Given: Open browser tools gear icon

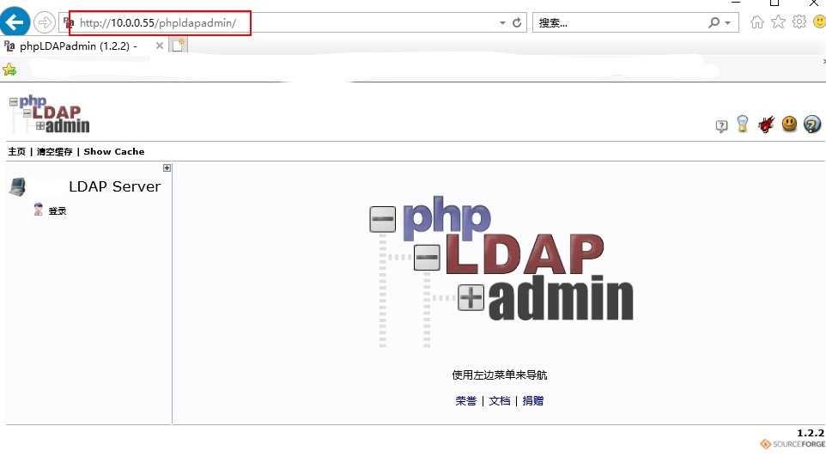Looking at the screenshot, I should click(x=799, y=22).
